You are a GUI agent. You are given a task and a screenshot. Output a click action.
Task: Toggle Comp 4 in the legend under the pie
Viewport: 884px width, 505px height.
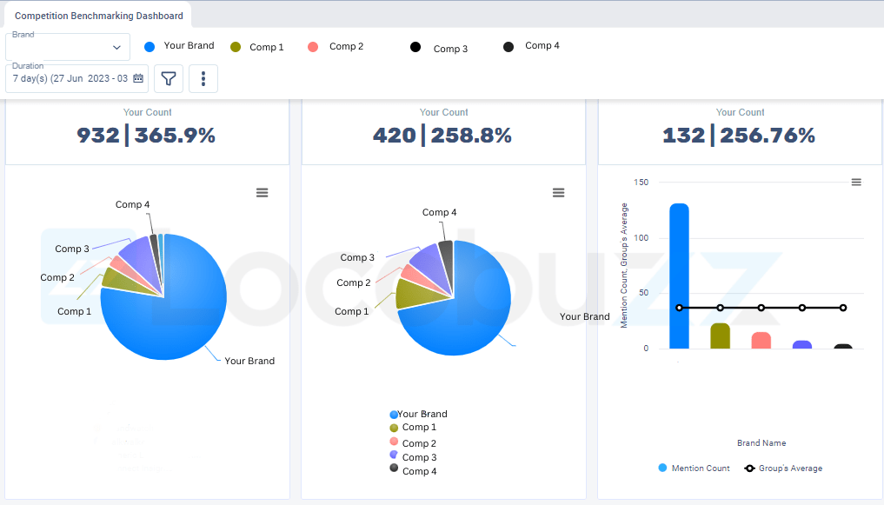(413, 470)
